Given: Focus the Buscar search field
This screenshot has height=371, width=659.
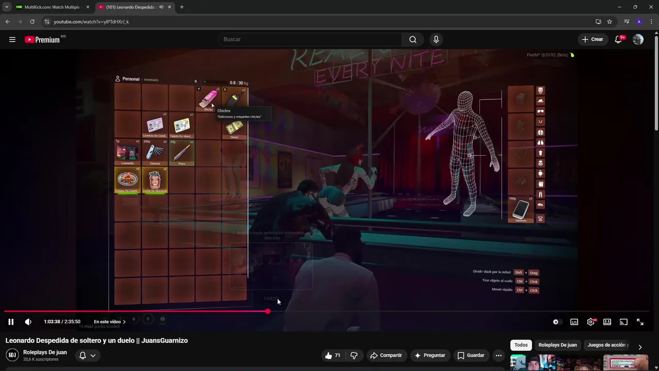Looking at the screenshot, I should point(310,40).
